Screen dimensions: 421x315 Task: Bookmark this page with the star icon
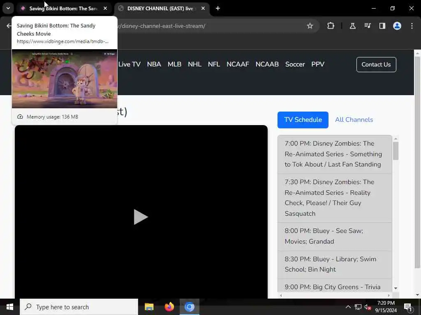[x=310, y=26]
